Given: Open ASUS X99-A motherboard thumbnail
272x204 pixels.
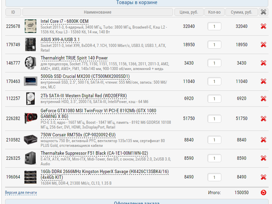Looking at the screenshot, I should pyautogui.click(x=31, y=45).
